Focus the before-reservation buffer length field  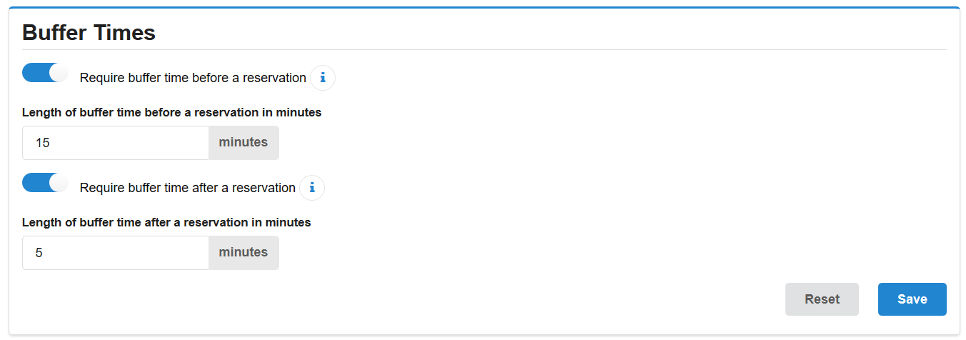click(116, 143)
